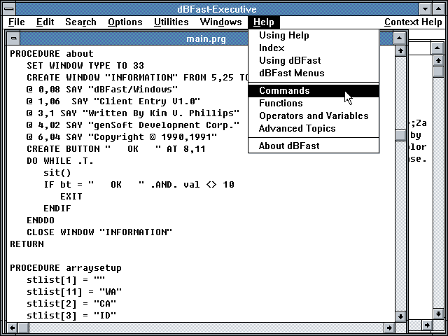
Task: Choose Index from Help menu
Action: click(314, 48)
